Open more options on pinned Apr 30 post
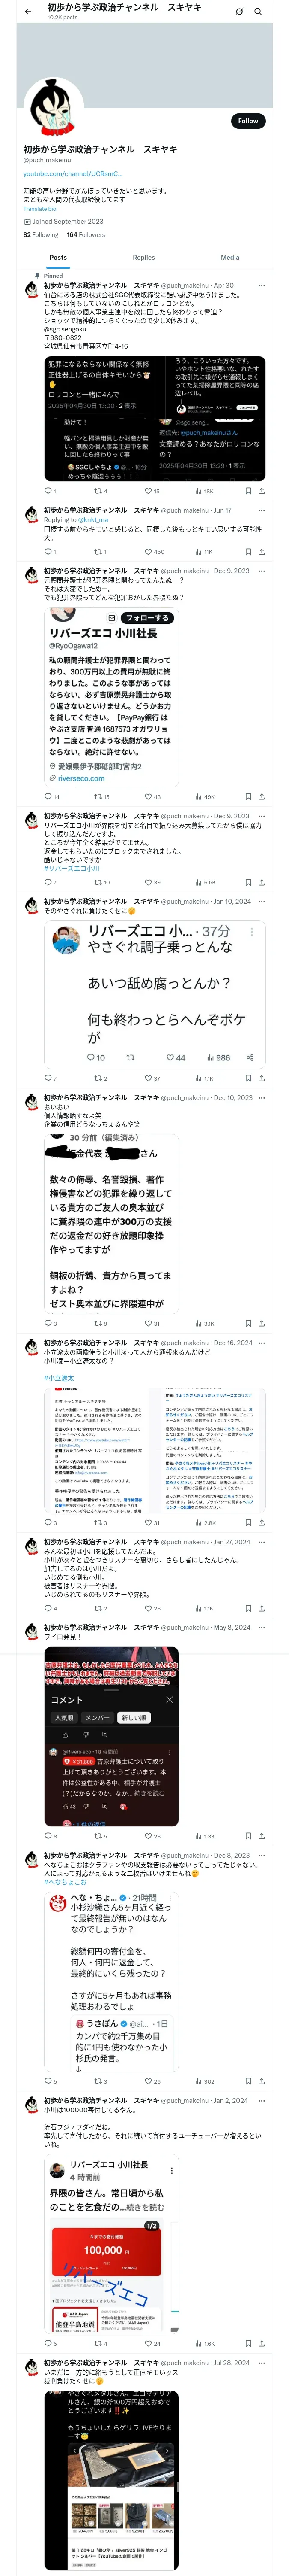Viewport: 289px width, 2576px height. coord(261,285)
